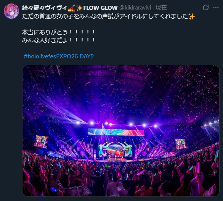This screenshot has height=201, width=223.
Task: Open the 現在 timestamp link
Action: click(161, 8)
